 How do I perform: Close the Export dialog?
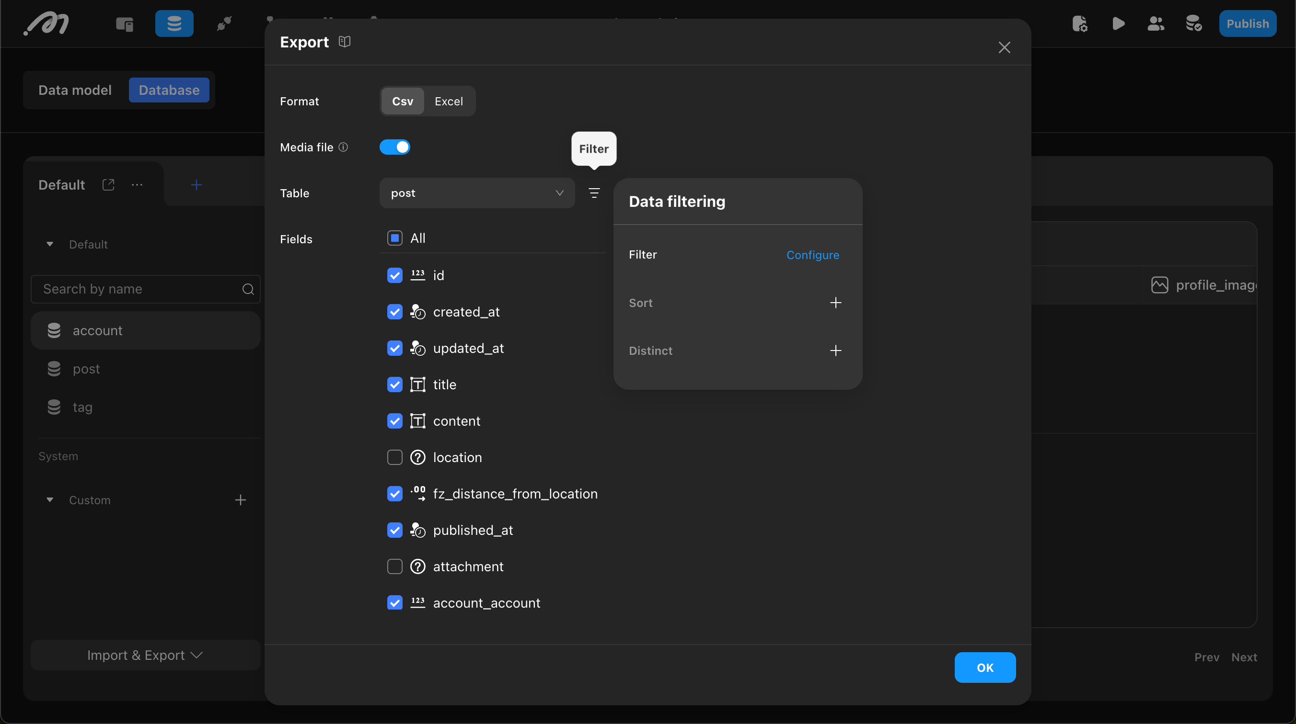click(x=1004, y=47)
